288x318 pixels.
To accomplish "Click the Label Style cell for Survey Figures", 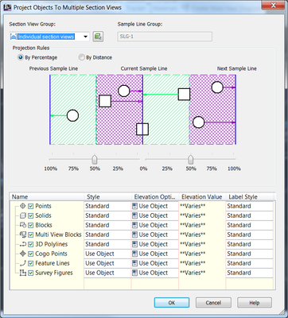I will click(x=250, y=273).
